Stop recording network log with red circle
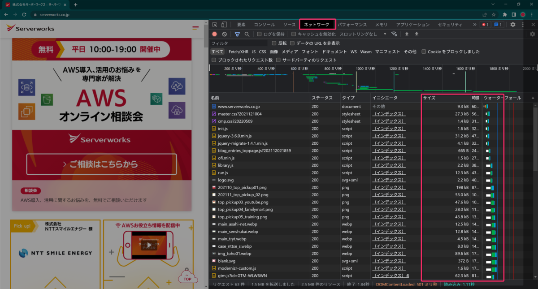Screen dimensions: 538x289 215,34
